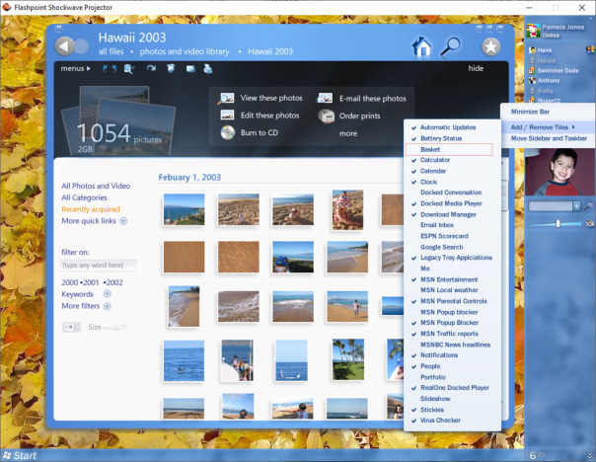Filter by year 2001
596x462 pixels.
click(91, 282)
